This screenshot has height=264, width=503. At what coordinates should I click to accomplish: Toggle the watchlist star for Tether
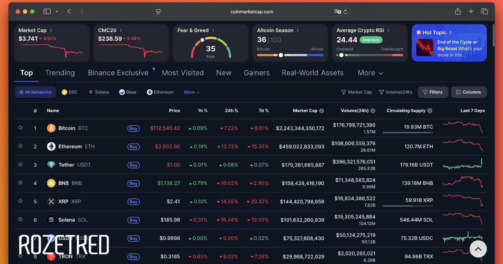pos(20,165)
